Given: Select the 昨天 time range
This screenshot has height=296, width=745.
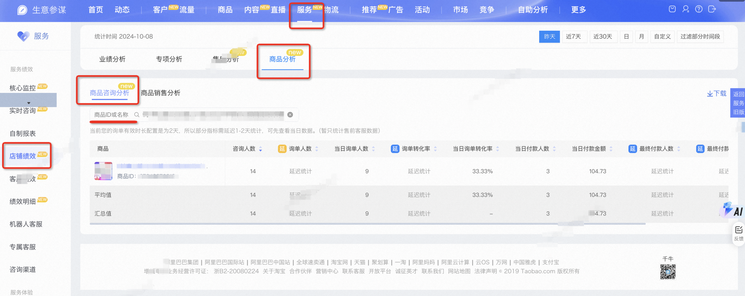Looking at the screenshot, I should [x=549, y=37].
